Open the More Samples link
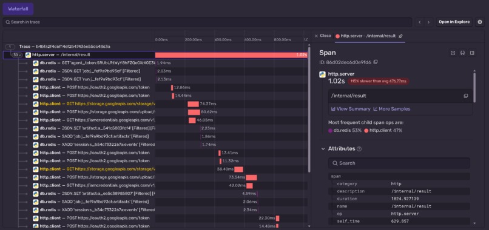Screen dimensions: 489x230 tap(392, 109)
